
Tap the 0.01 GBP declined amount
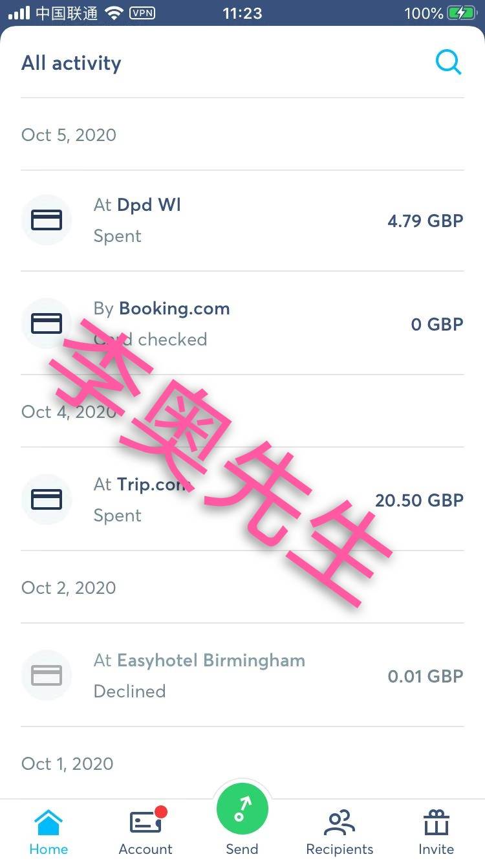click(x=426, y=676)
